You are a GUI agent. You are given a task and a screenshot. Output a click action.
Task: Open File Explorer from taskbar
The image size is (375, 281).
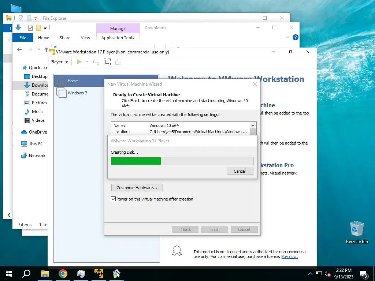(x=45, y=274)
